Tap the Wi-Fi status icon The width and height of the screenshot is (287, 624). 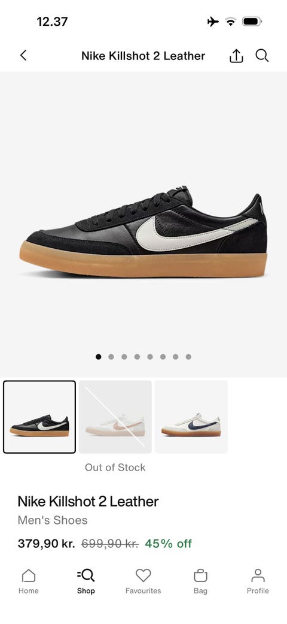[231, 22]
